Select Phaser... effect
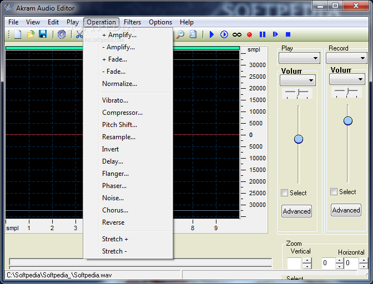The height and width of the screenshot is (284, 373). pyautogui.click(x=128, y=186)
